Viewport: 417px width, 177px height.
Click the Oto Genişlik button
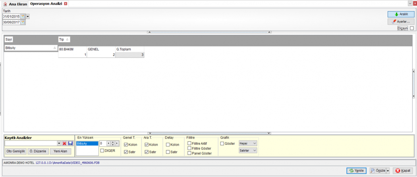(x=16, y=151)
